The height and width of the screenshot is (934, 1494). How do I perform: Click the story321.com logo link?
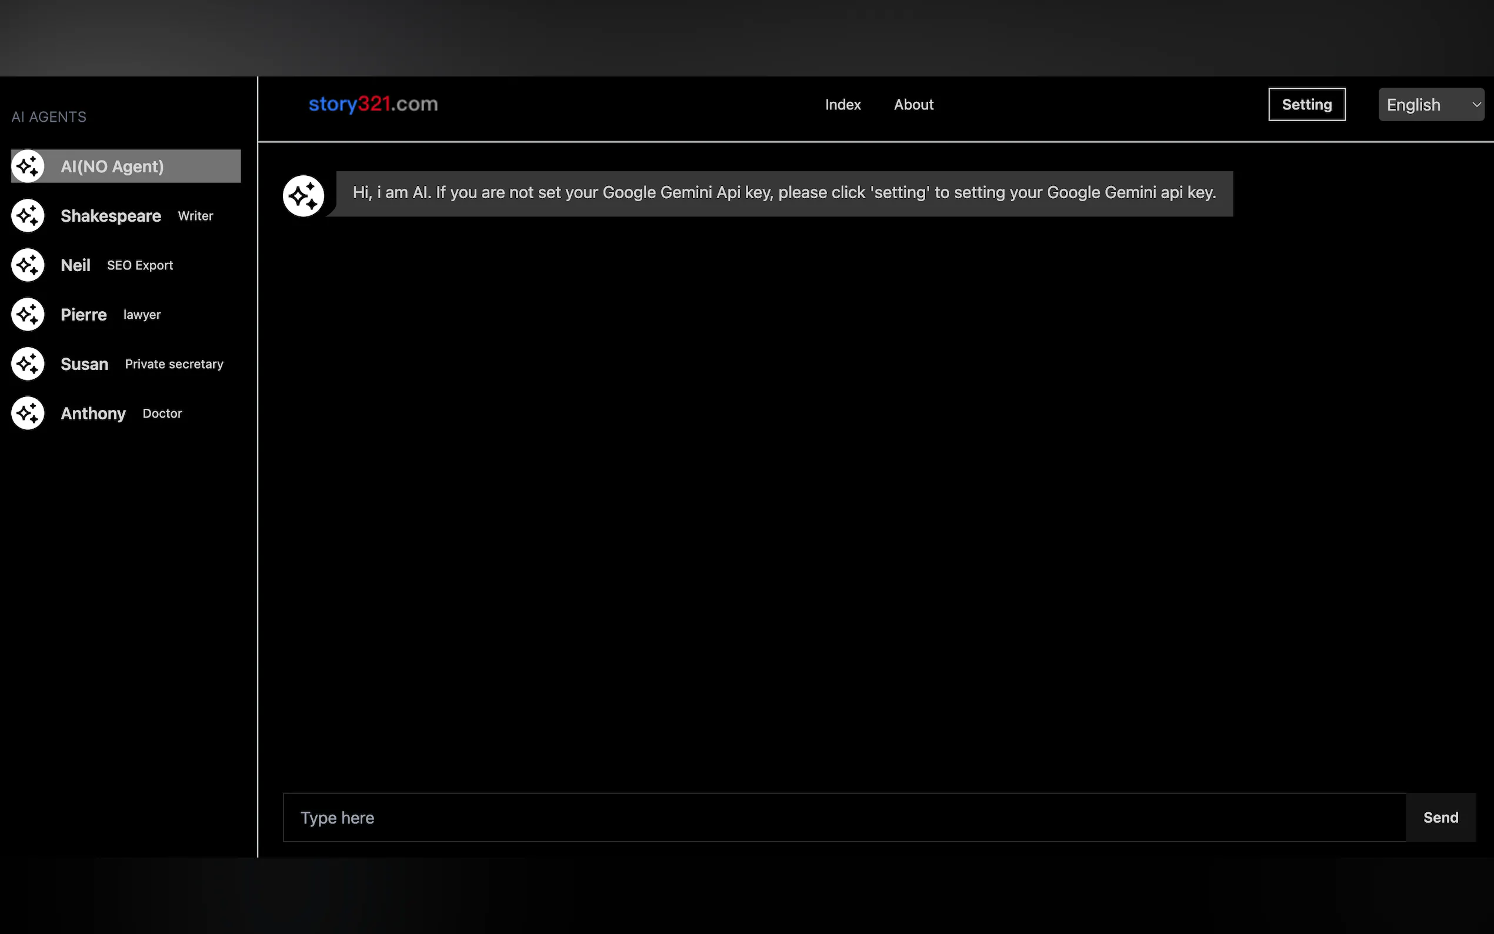373,104
